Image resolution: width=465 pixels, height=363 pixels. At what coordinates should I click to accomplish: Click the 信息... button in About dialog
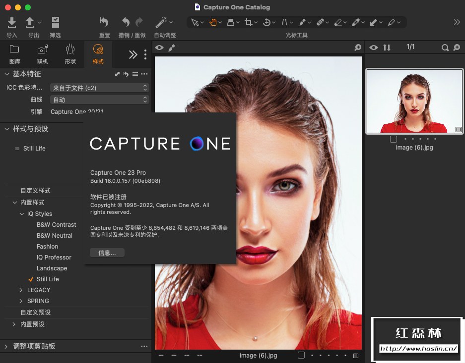point(107,253)
